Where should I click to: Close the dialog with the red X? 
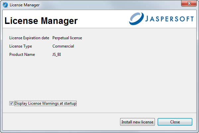[x=189, y=3]
